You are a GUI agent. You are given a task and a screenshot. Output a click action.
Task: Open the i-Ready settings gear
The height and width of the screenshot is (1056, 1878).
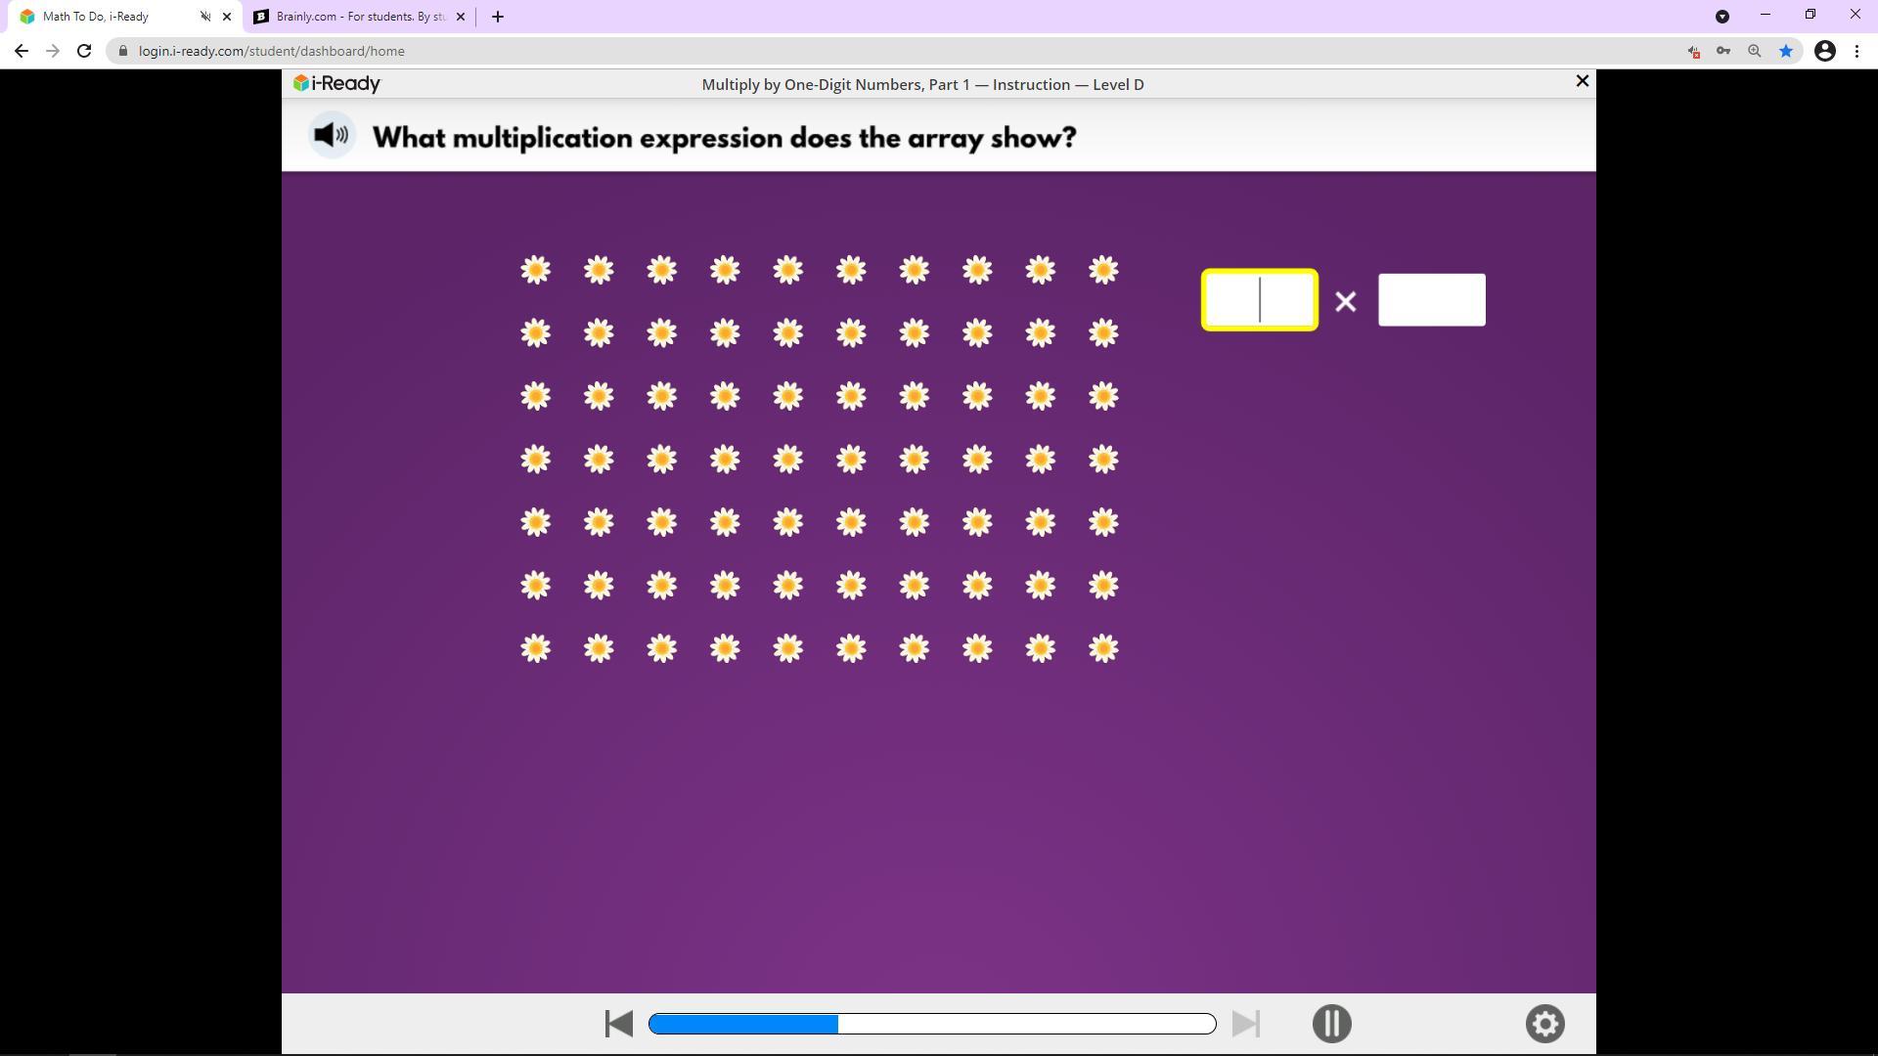[x=1544, y=1024]
